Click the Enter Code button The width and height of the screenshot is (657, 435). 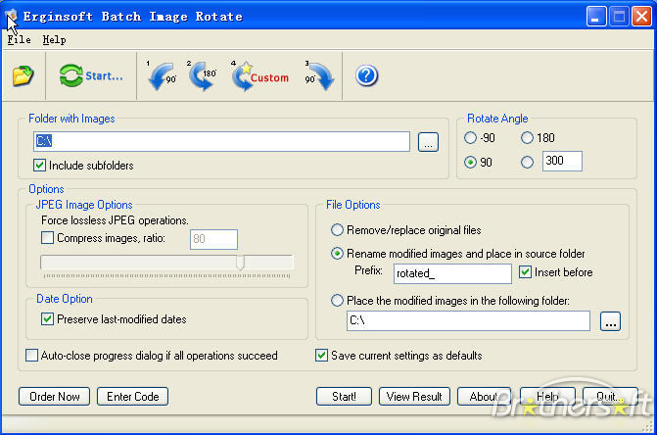(x=133, y=397)
